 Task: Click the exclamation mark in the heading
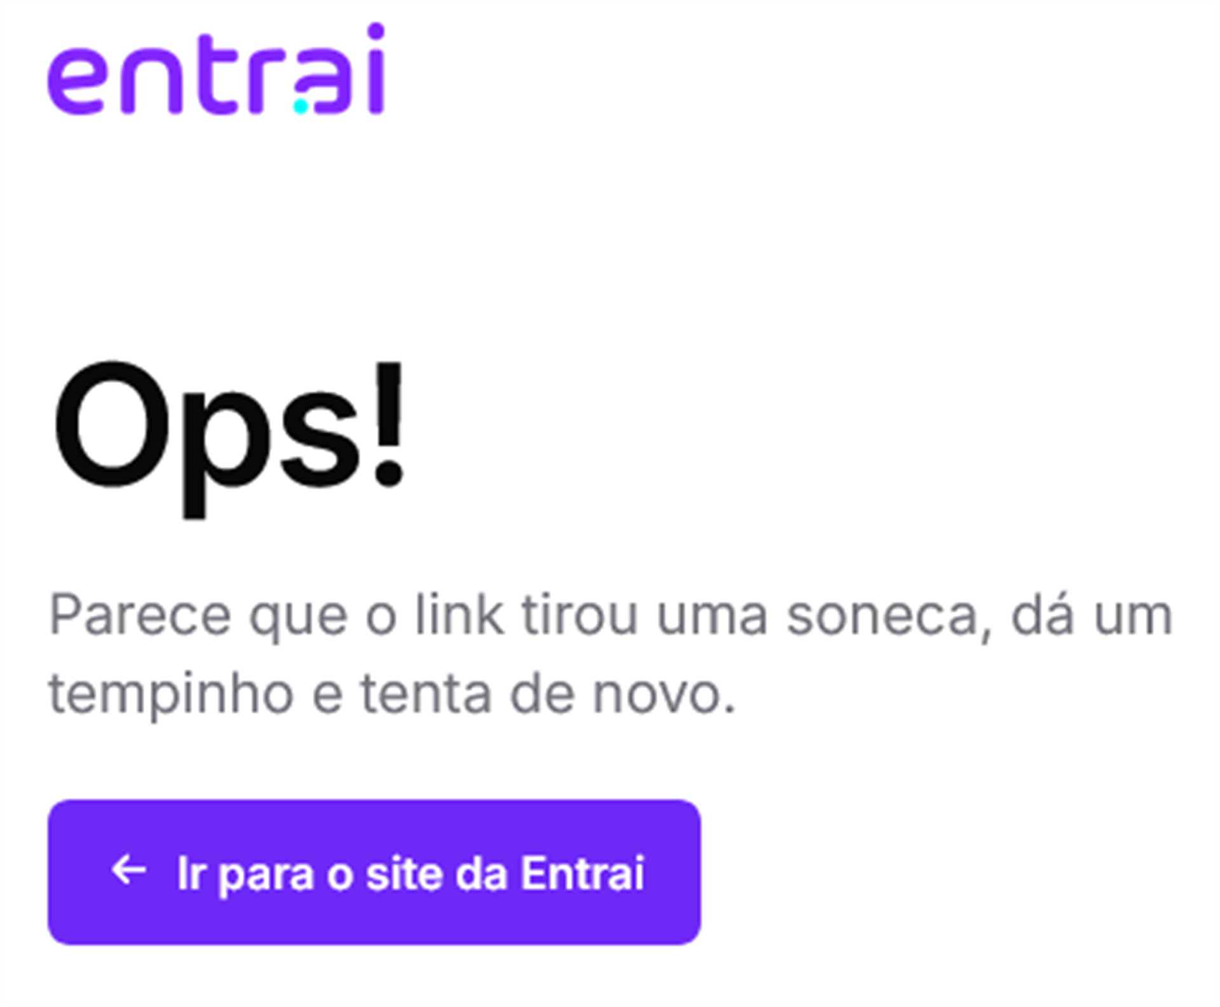pyautogui.click(x=388, y=423)
